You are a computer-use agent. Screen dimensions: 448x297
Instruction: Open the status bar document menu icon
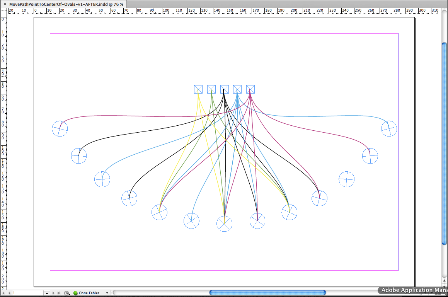coord(67,293)
